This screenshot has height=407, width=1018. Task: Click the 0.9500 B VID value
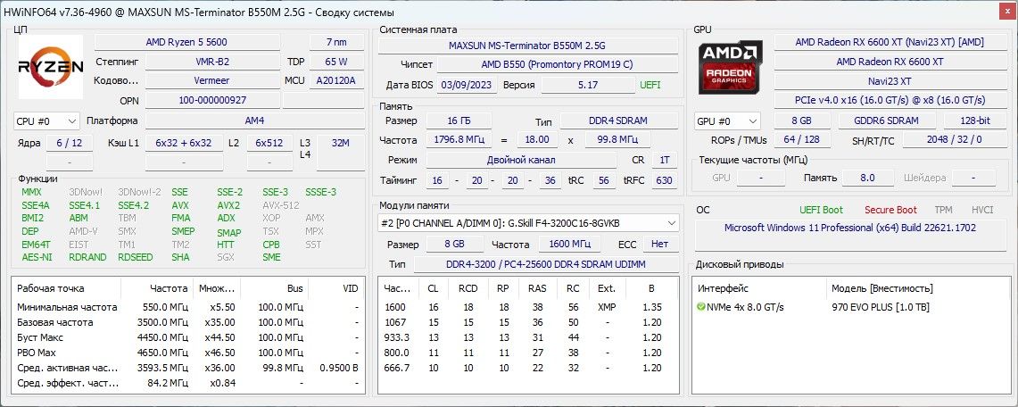point(339,368)
